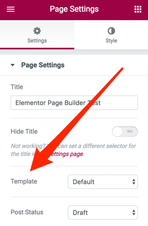Image resolution: width=148 pixels, height=226 pixels.
Task: Switch to the Settings tab
Action: [37, 35]
